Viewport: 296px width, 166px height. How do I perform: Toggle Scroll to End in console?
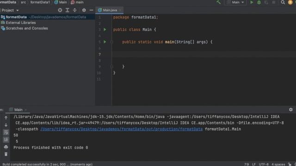[6, 140]
